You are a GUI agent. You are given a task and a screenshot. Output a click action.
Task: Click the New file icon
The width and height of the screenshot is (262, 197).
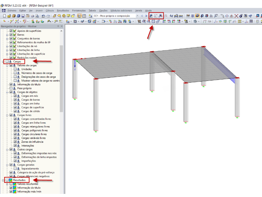pyautogui.click(x=4, y=16)
